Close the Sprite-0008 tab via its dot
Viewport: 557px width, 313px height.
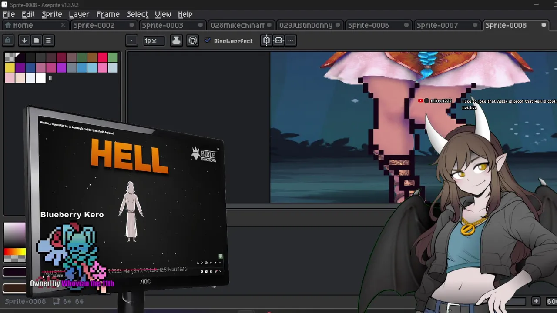coord(544,25)
